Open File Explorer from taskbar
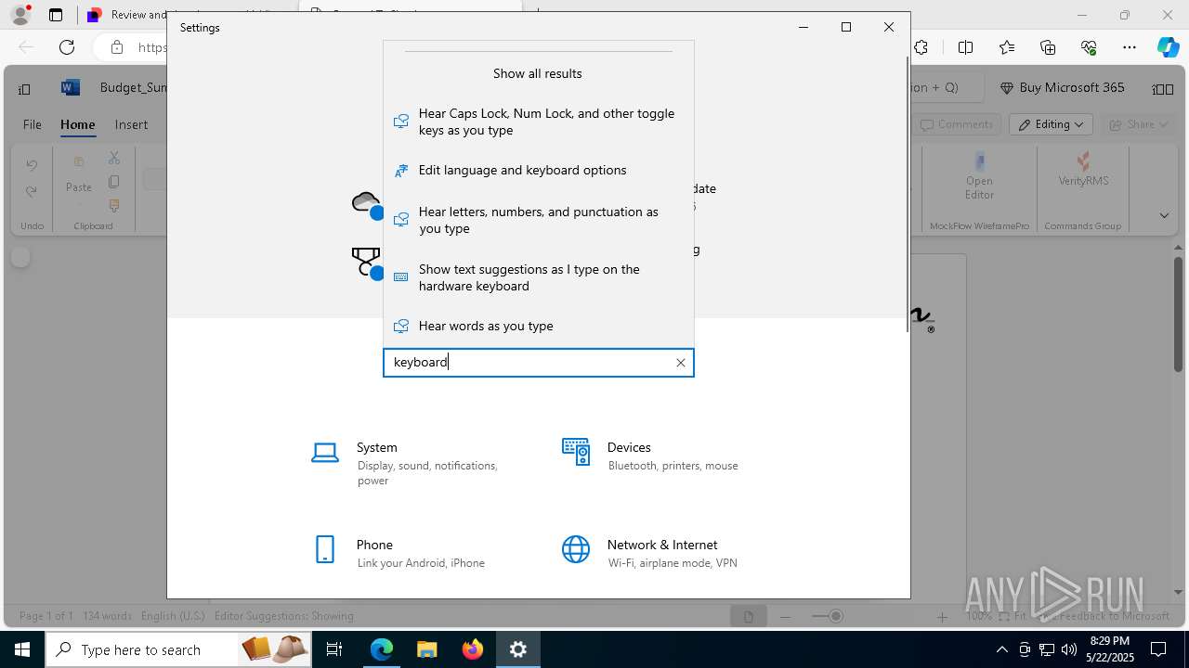Screen dimensions: 1189x668 coord(426,649)
